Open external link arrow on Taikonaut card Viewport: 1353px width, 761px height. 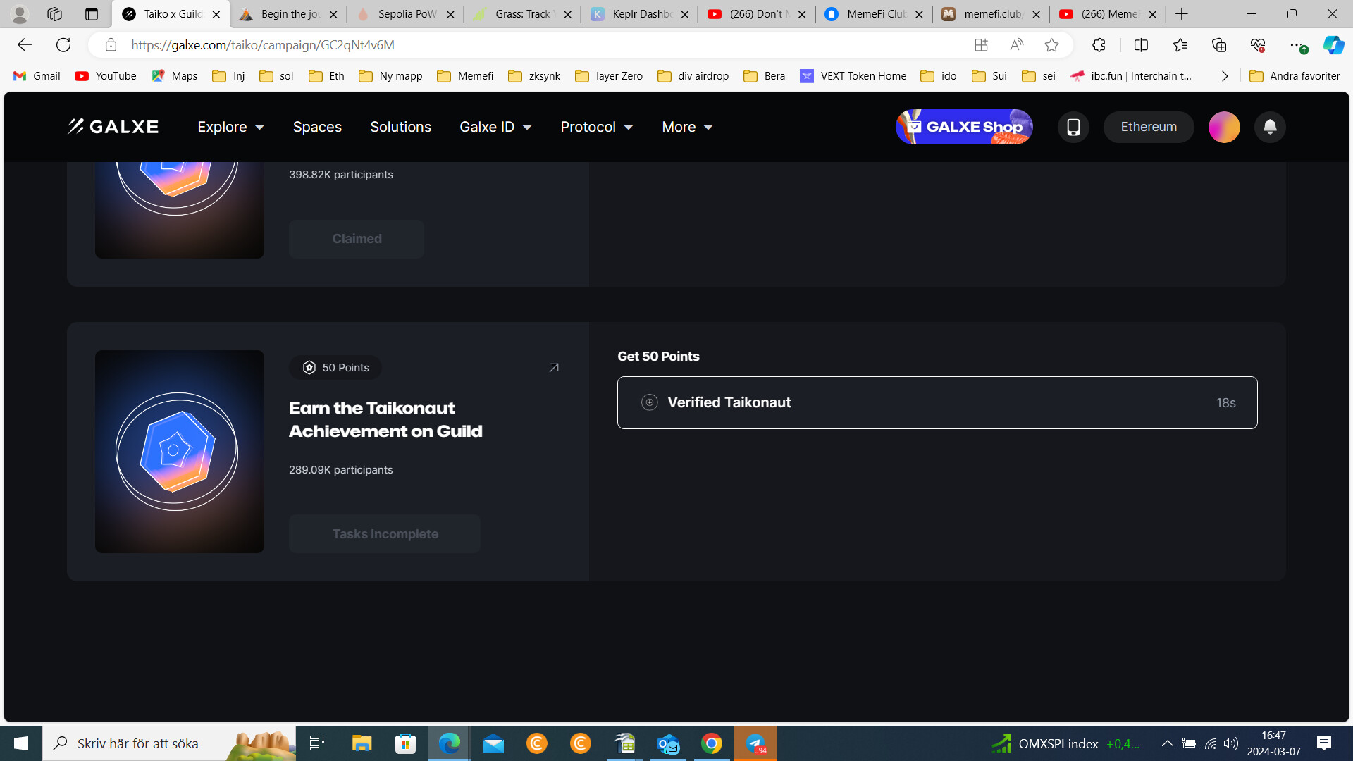click(554, 368)
